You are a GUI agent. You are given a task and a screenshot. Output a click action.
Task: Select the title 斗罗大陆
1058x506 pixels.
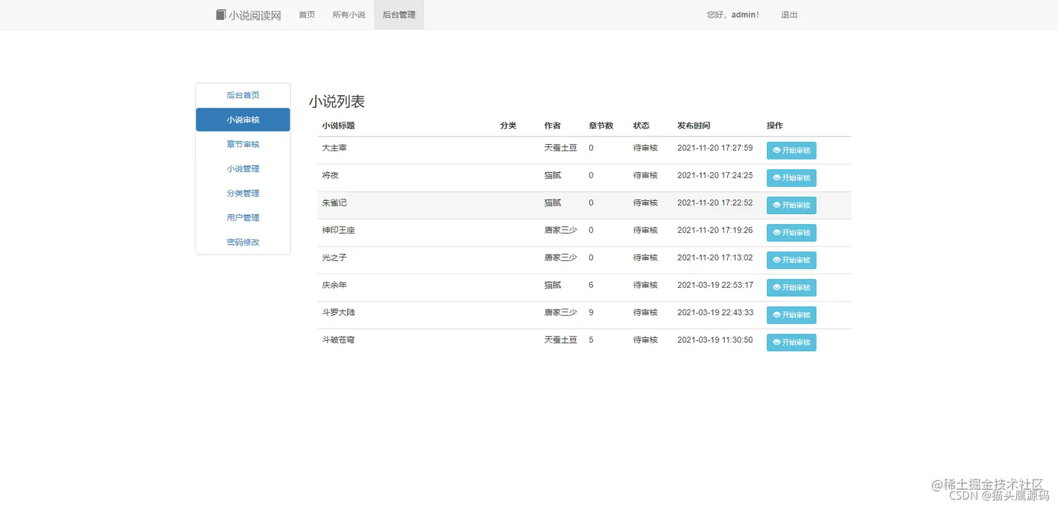[338, 312]
